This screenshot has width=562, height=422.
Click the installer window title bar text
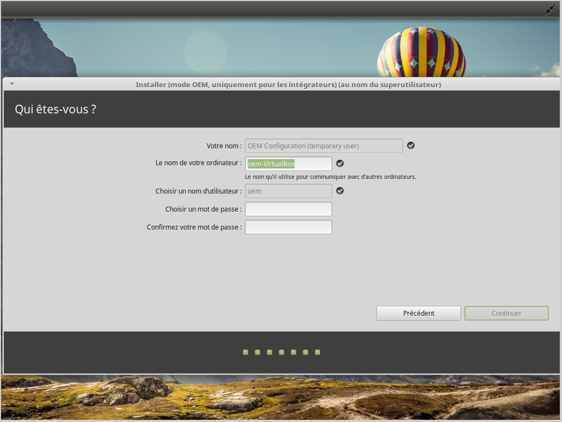[288, 85]
